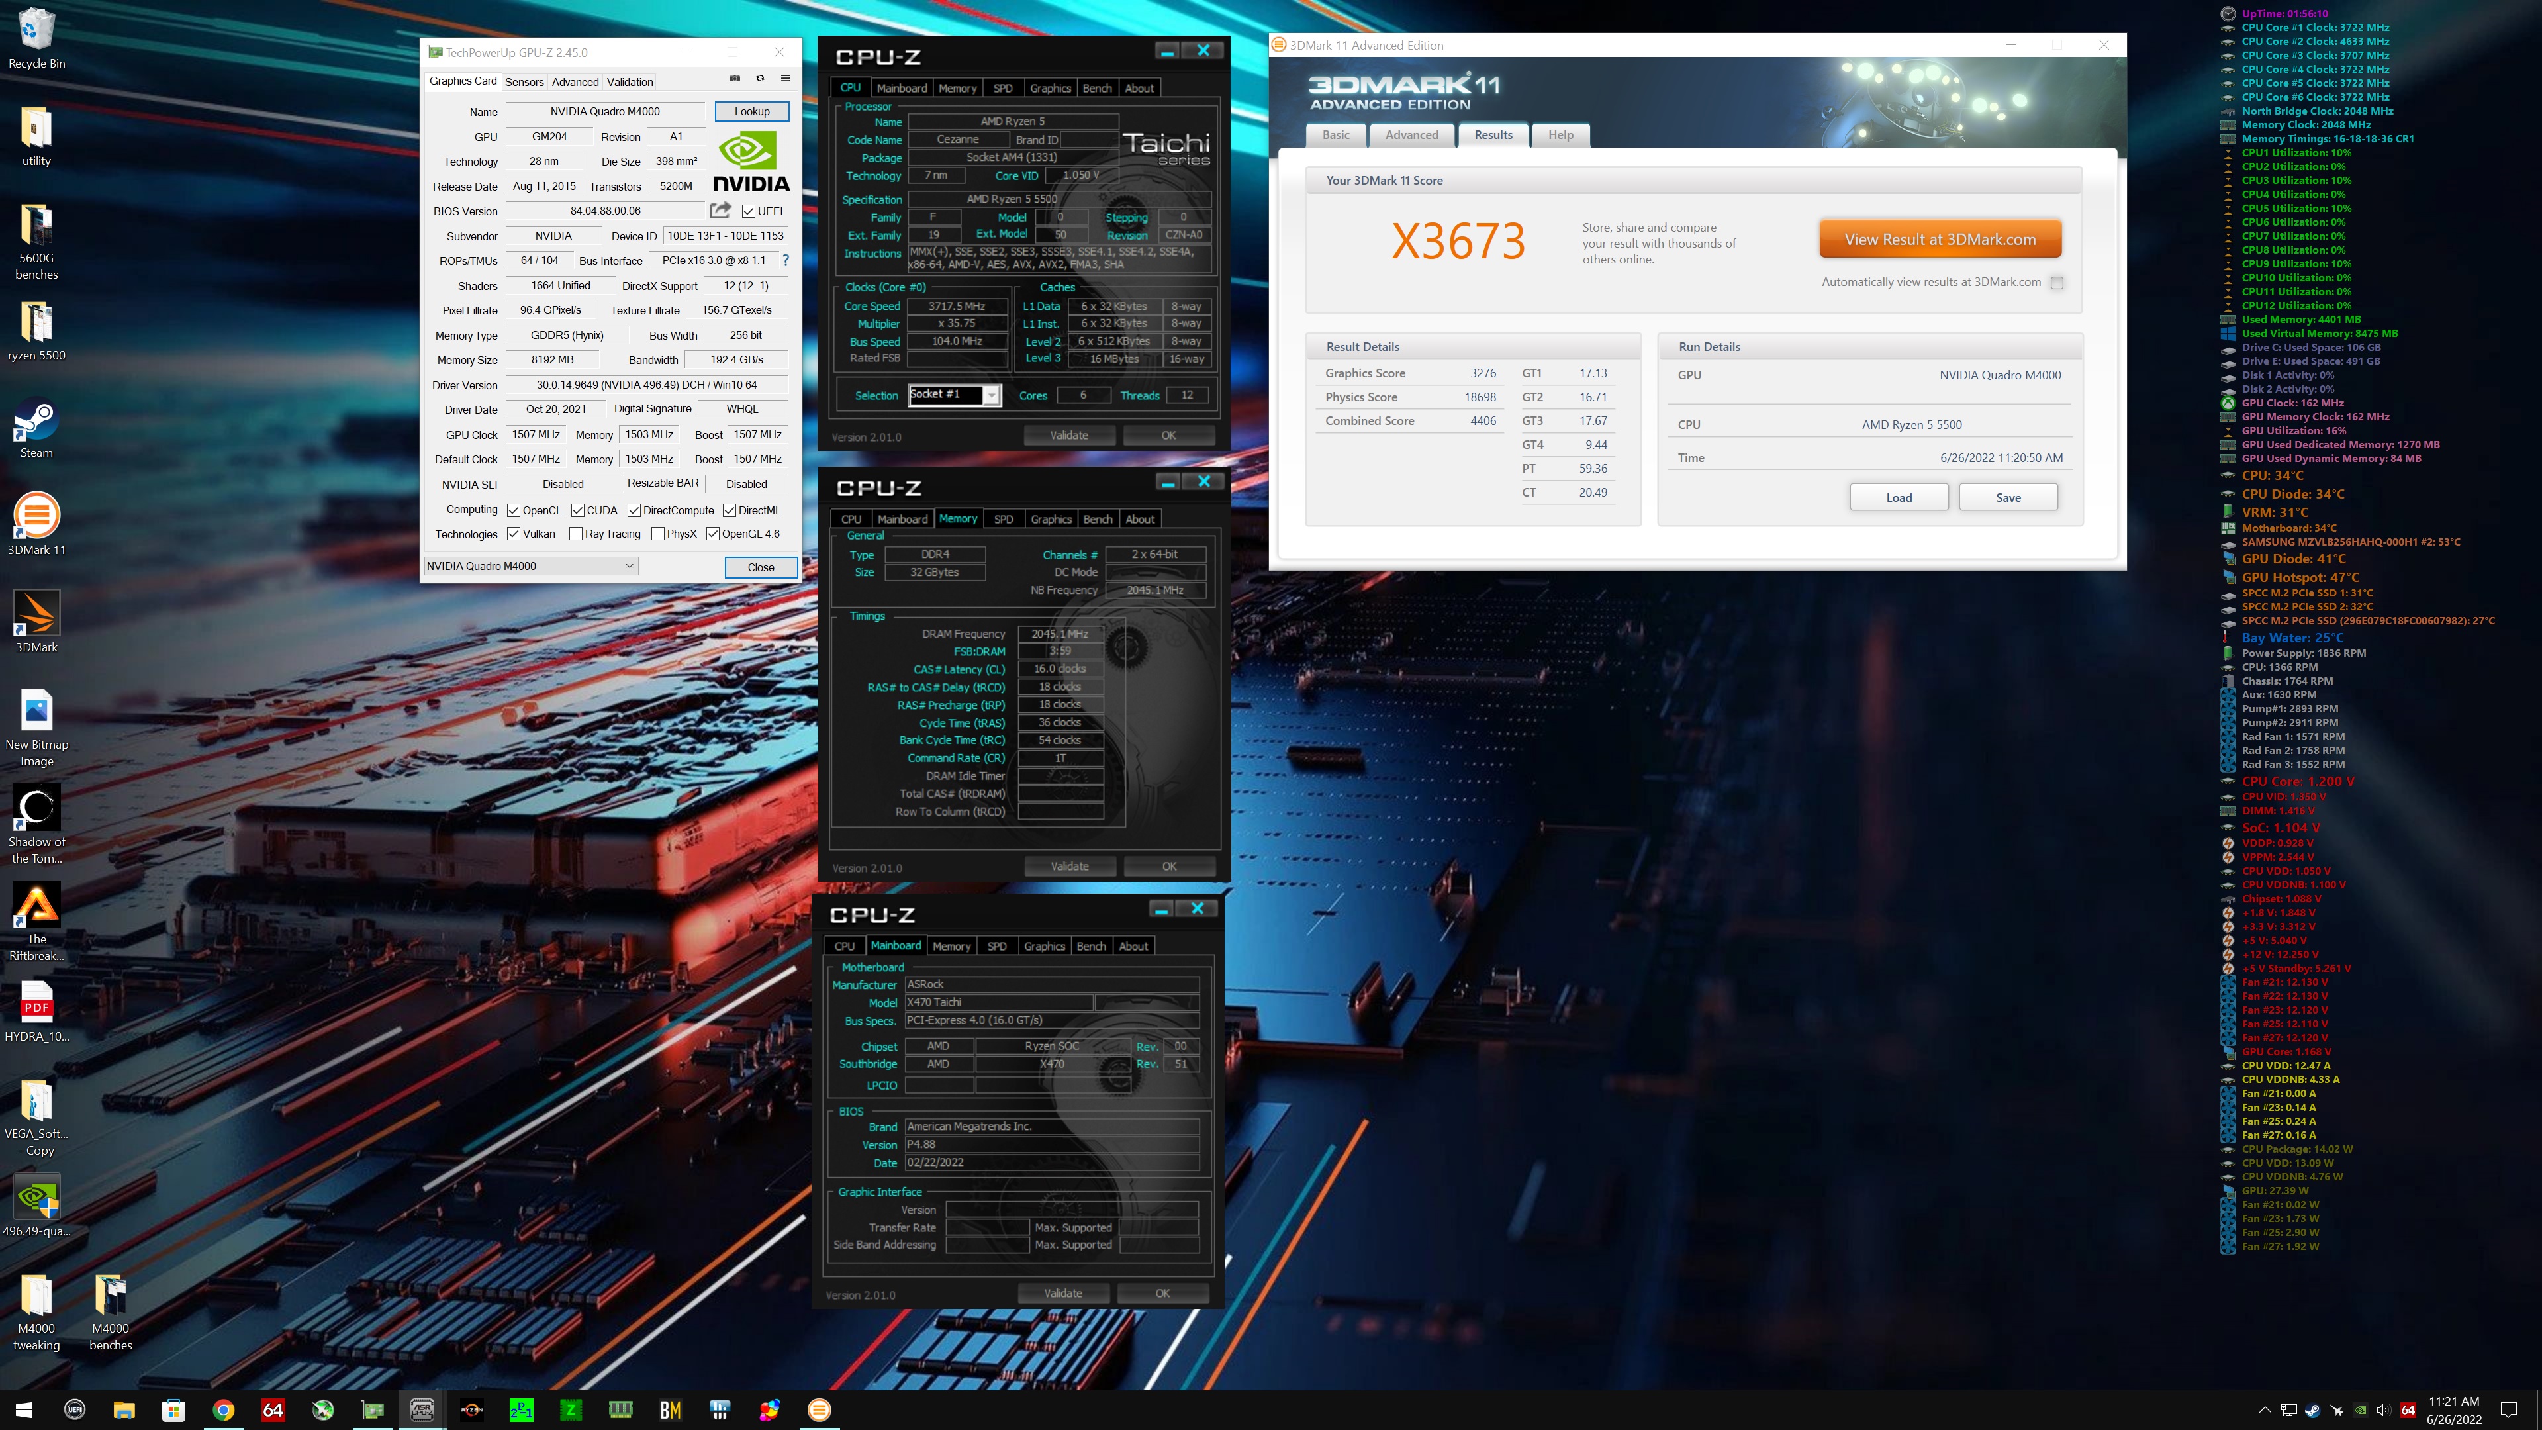Open the GPU selection dropdown in GPU-Z
The image size is (2542, 1430).
[531, 565]
